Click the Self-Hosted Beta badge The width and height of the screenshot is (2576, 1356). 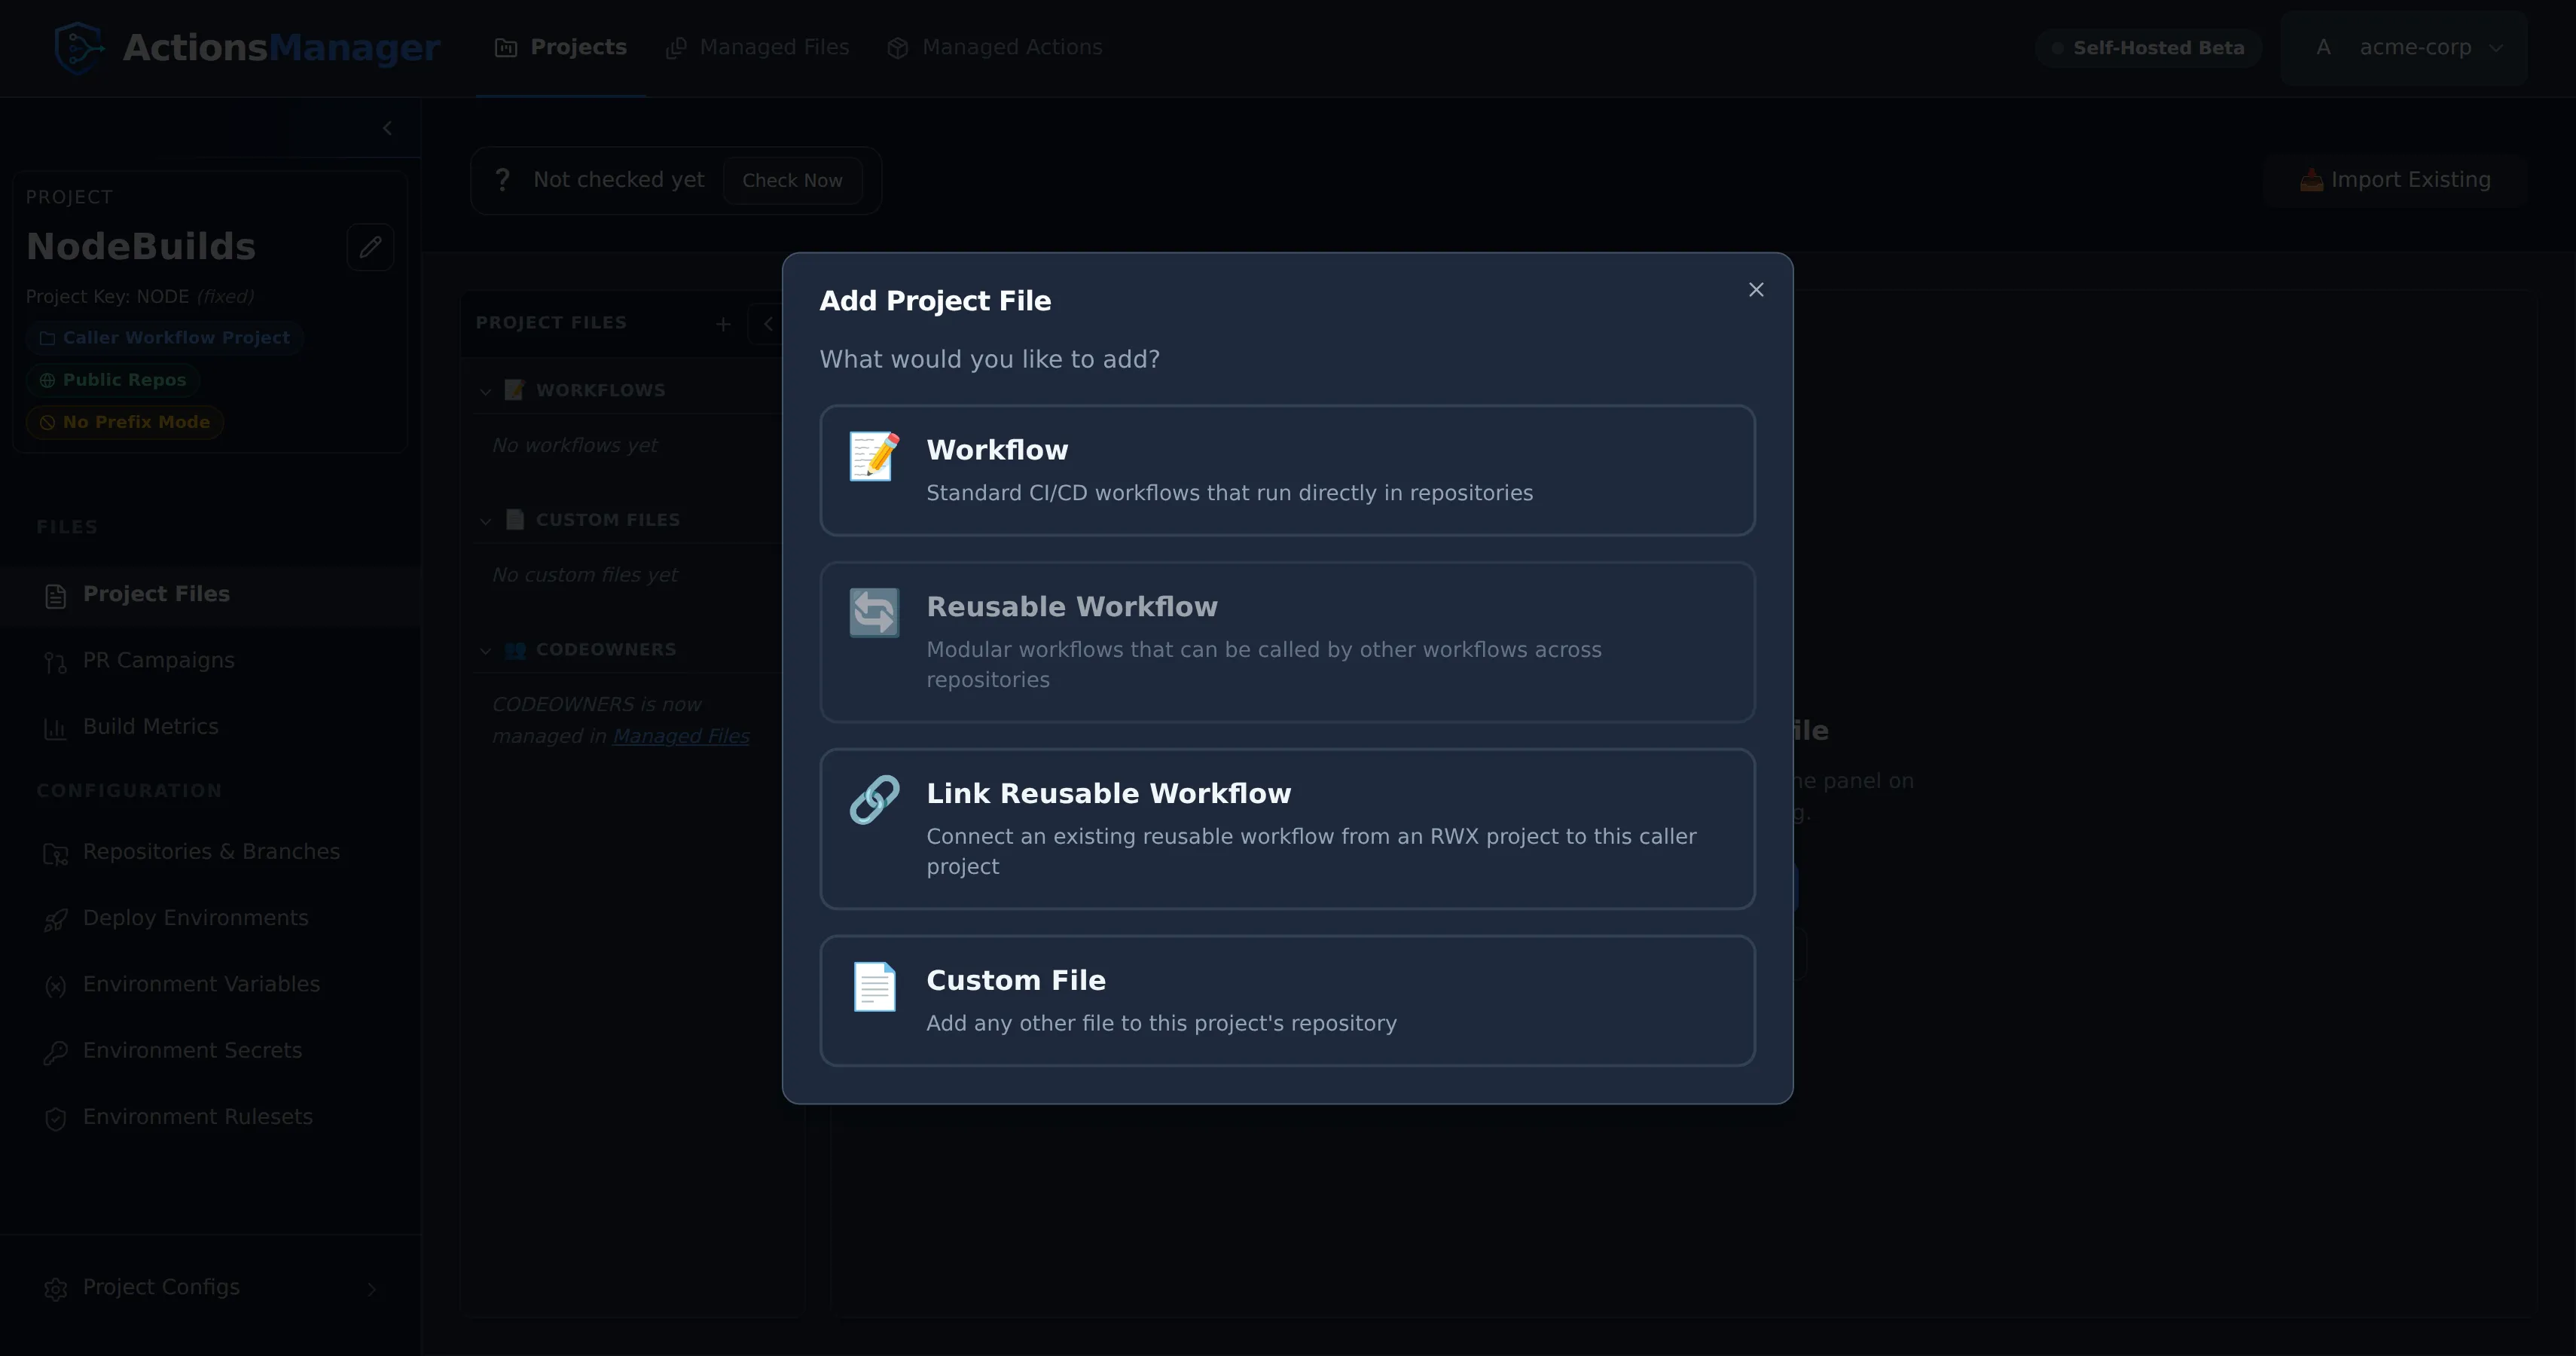(2148, 48)
